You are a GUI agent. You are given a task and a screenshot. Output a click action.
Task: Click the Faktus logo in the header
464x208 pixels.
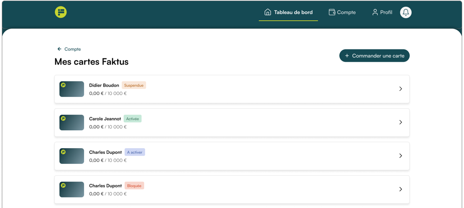(x=61, y=12)
